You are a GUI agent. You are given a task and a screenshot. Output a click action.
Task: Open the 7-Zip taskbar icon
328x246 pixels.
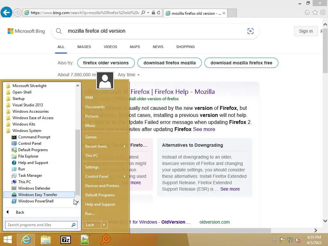(x=65, y=240)
